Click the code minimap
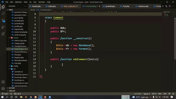 (x=167, y=14)
